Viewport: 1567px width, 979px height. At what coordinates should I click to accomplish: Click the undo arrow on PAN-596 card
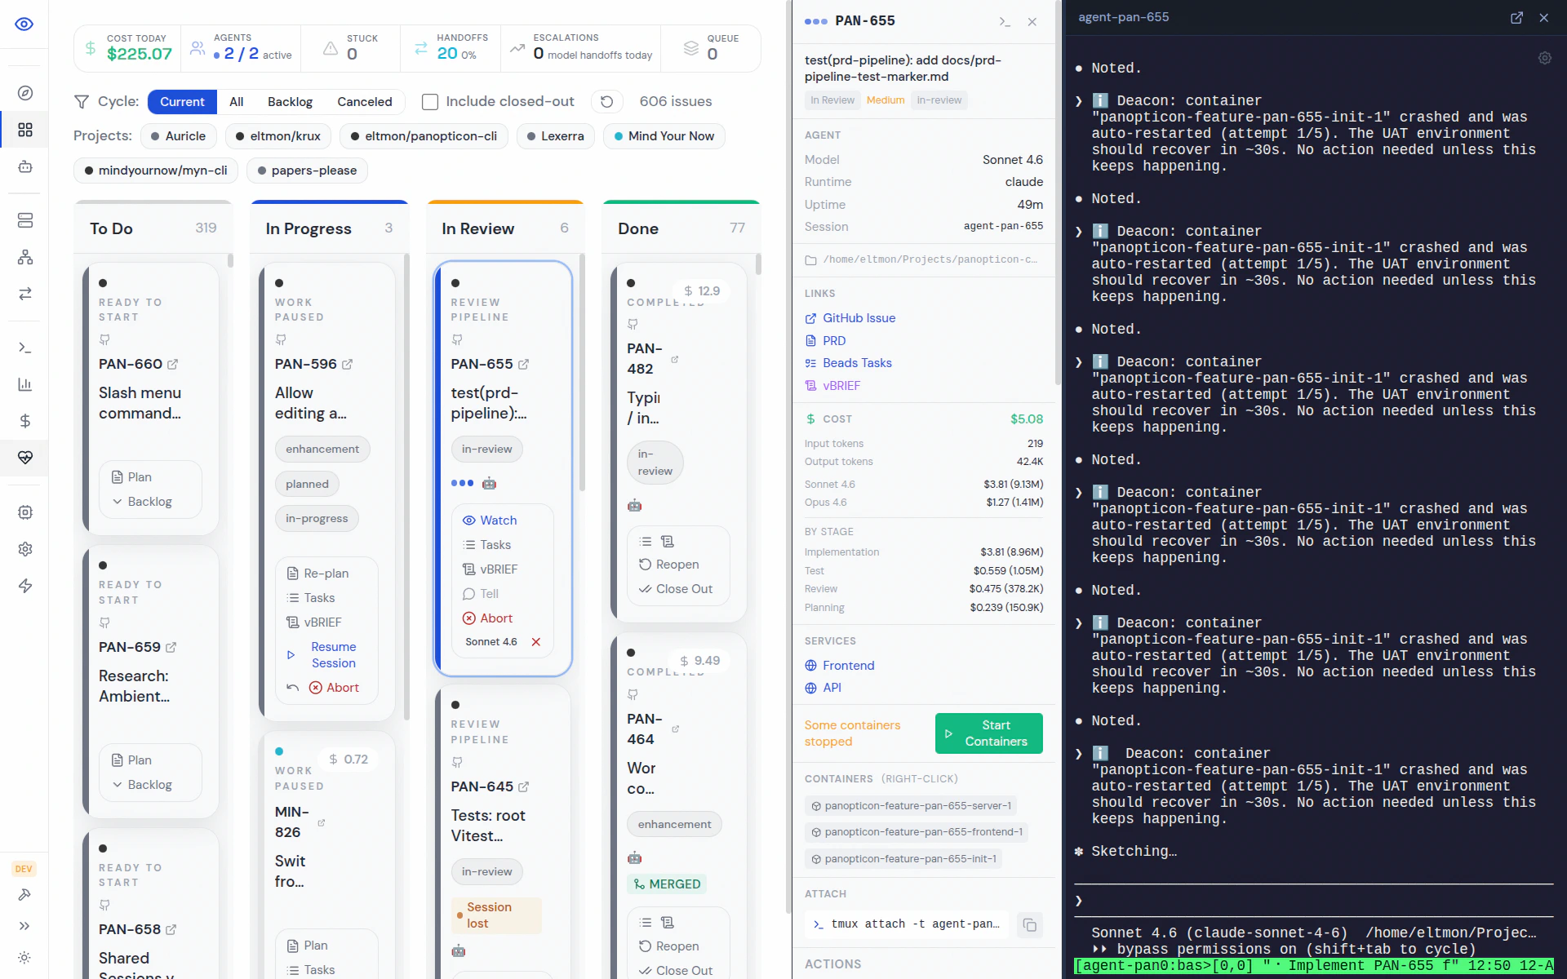(x=293, y=688)
